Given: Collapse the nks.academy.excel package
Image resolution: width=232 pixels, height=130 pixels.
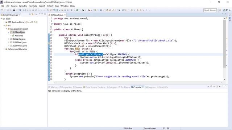Looking at the screenshot, I should [x=6, y=29].
